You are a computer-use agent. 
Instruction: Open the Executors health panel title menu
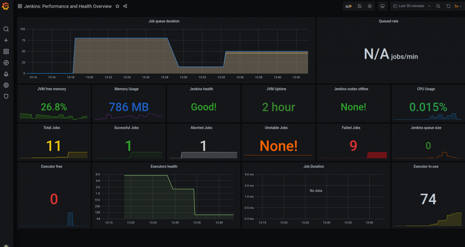click(164, 166)
